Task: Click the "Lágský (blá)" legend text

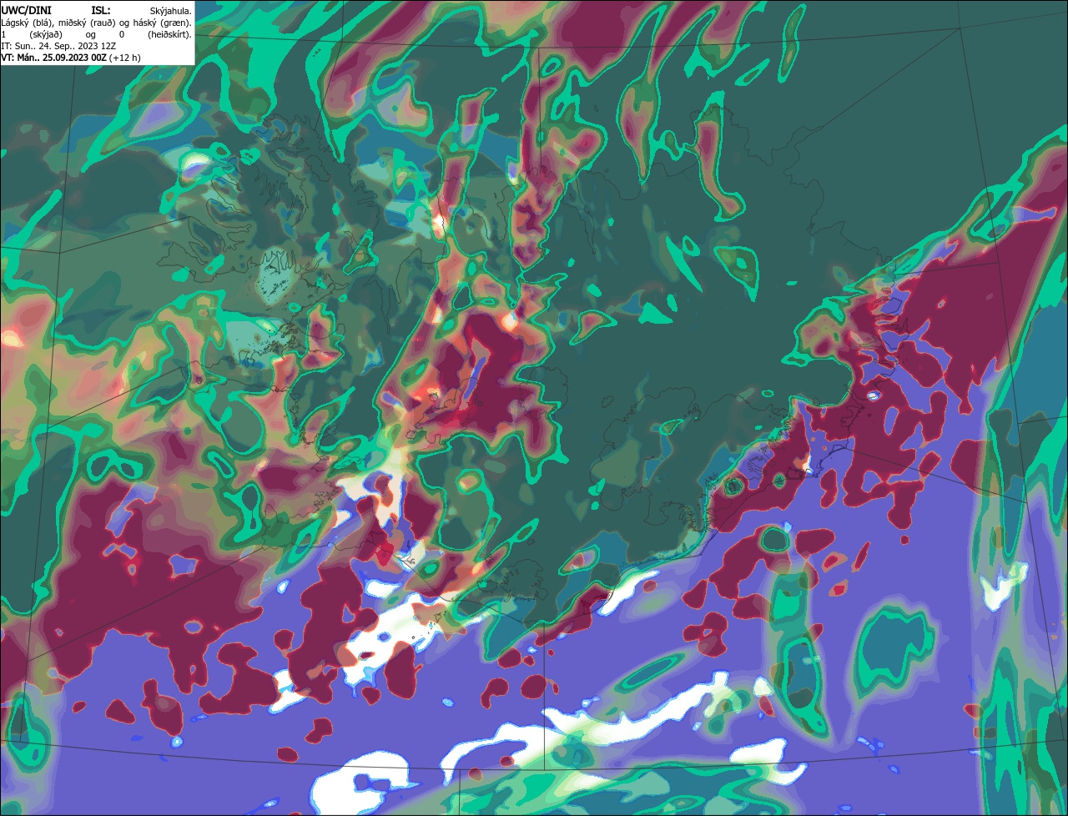Action: (25, 23)
